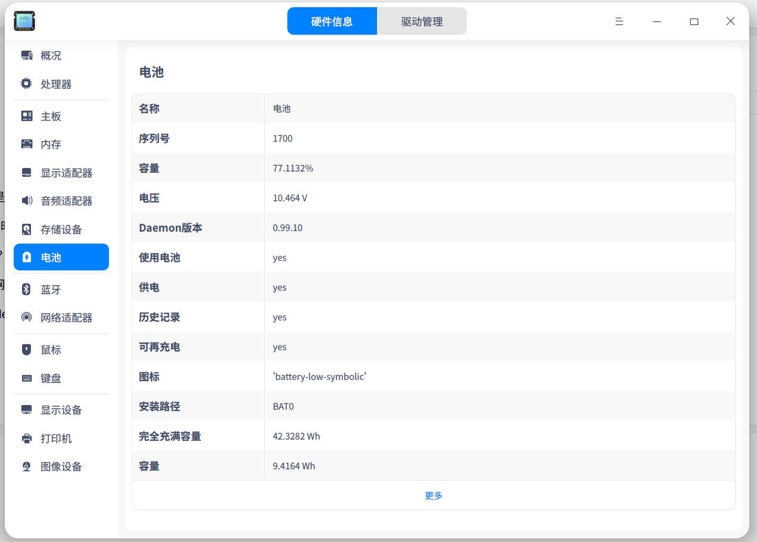This screenshot has width=757, height=542.
Task: View 主板 motherboard information
Action: point(51,116)
